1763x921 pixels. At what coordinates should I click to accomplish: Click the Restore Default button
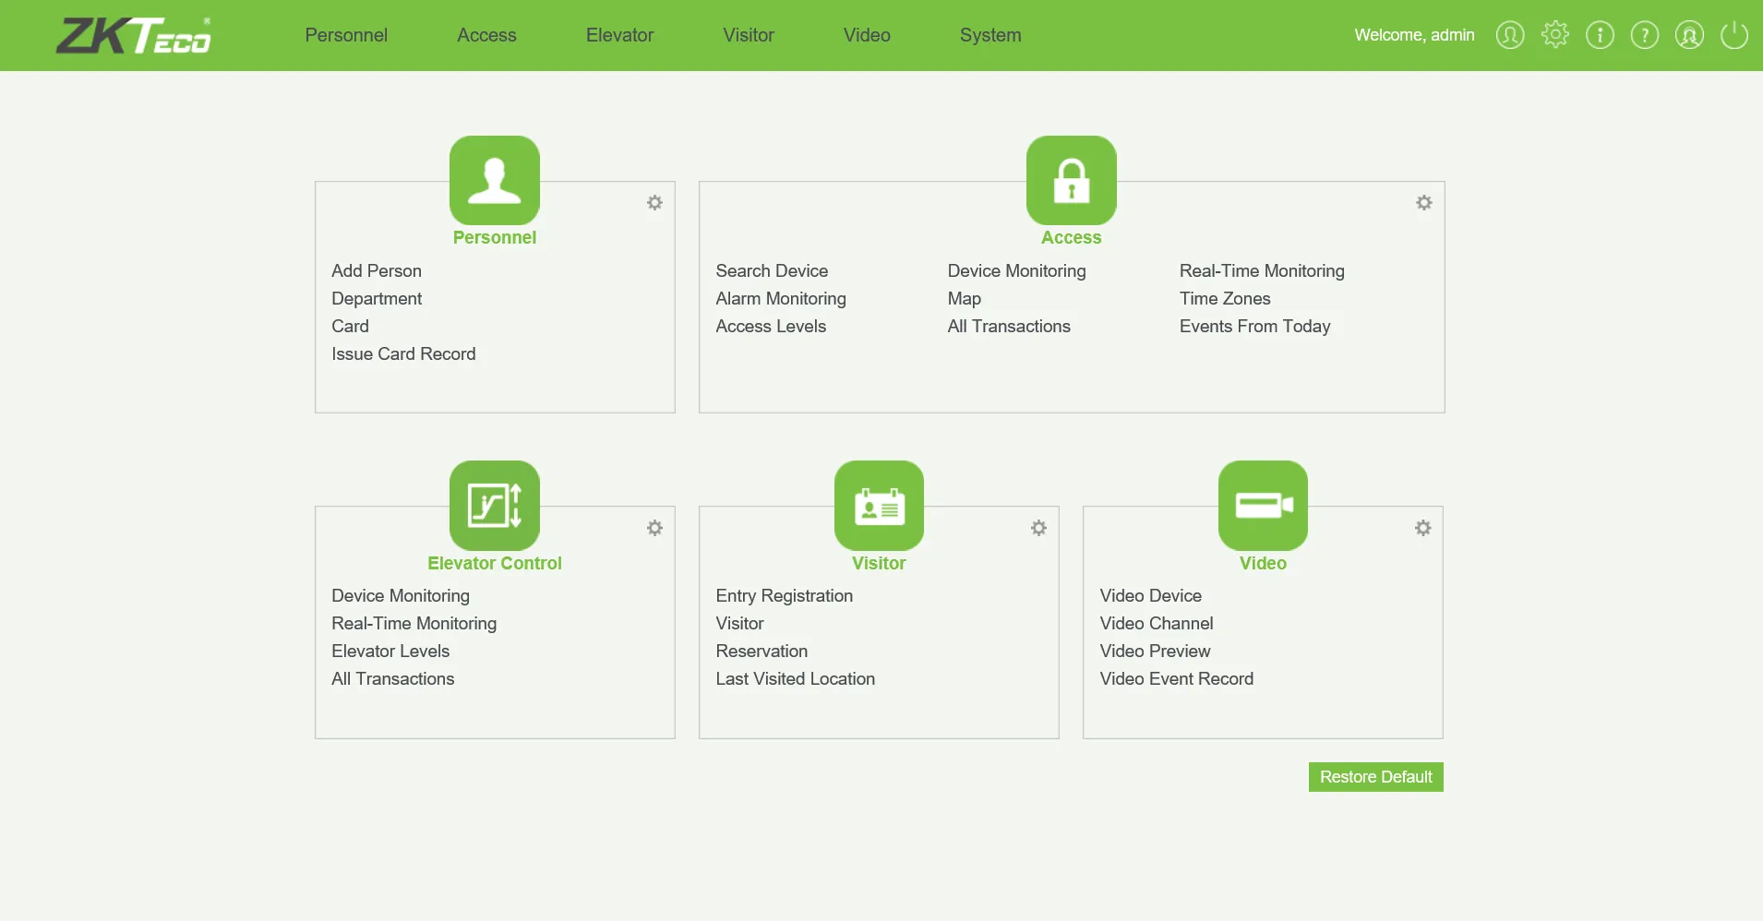tap(1375, 776)
